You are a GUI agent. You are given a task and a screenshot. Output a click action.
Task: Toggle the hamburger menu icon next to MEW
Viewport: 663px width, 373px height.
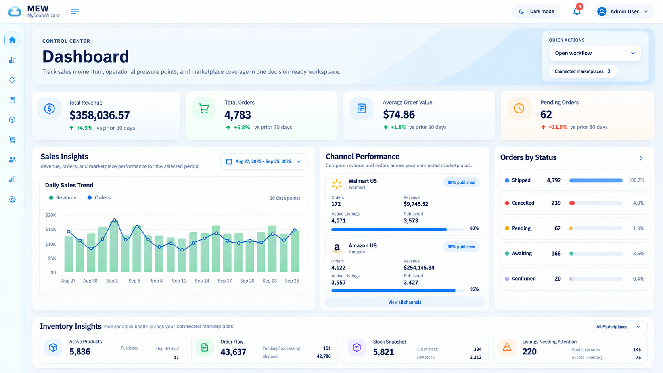pos(75,11)
